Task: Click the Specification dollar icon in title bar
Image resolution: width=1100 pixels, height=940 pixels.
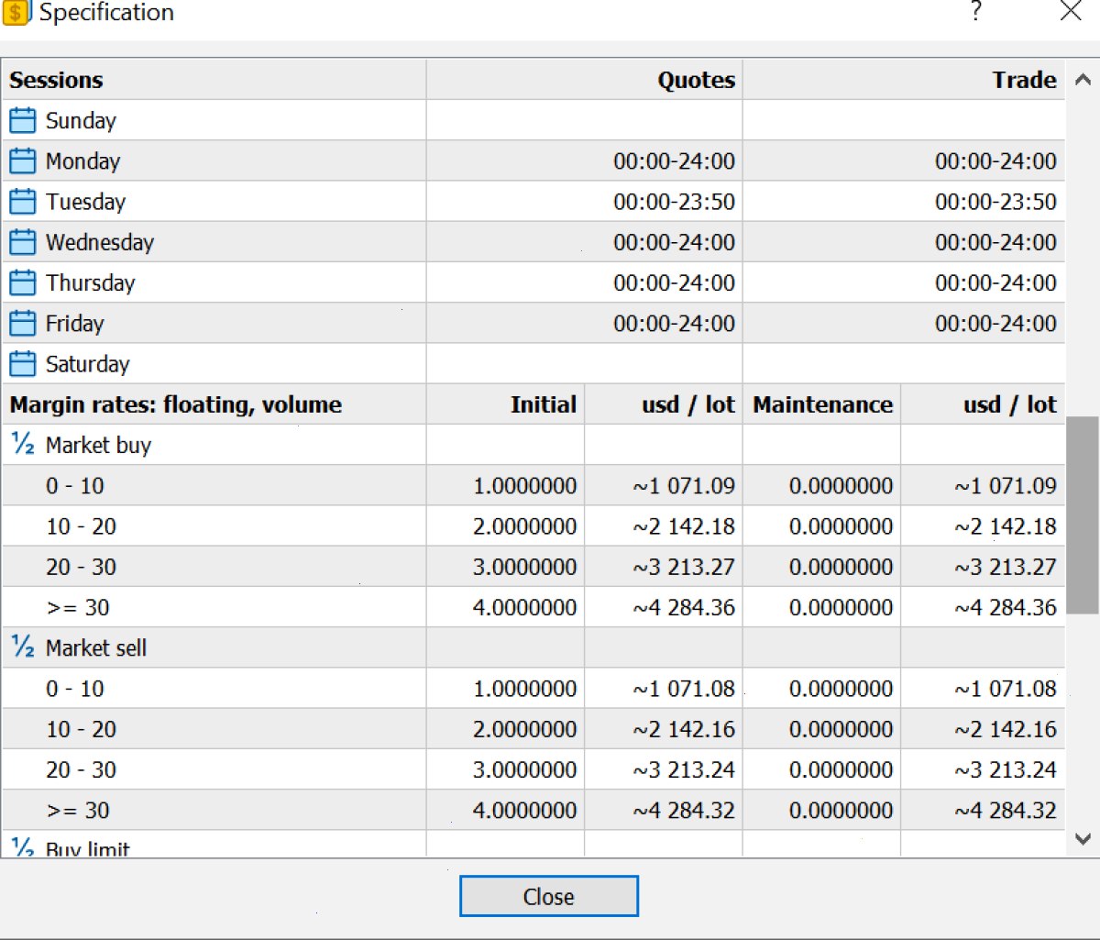Action: (x=16, y=13)
